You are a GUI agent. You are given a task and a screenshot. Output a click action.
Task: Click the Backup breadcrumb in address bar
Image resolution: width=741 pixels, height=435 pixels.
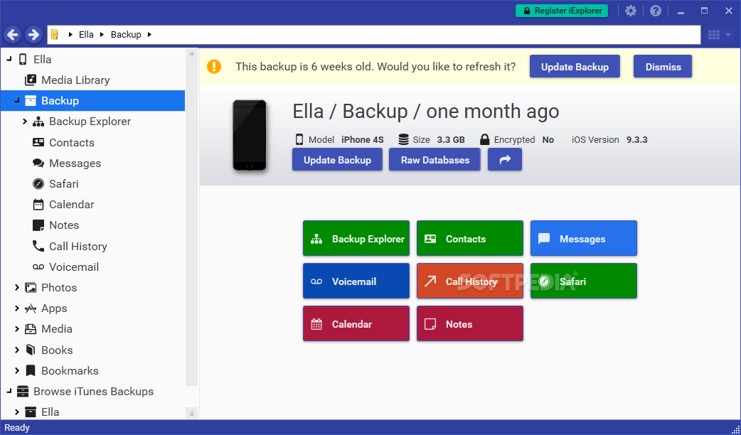coord(126,35)
